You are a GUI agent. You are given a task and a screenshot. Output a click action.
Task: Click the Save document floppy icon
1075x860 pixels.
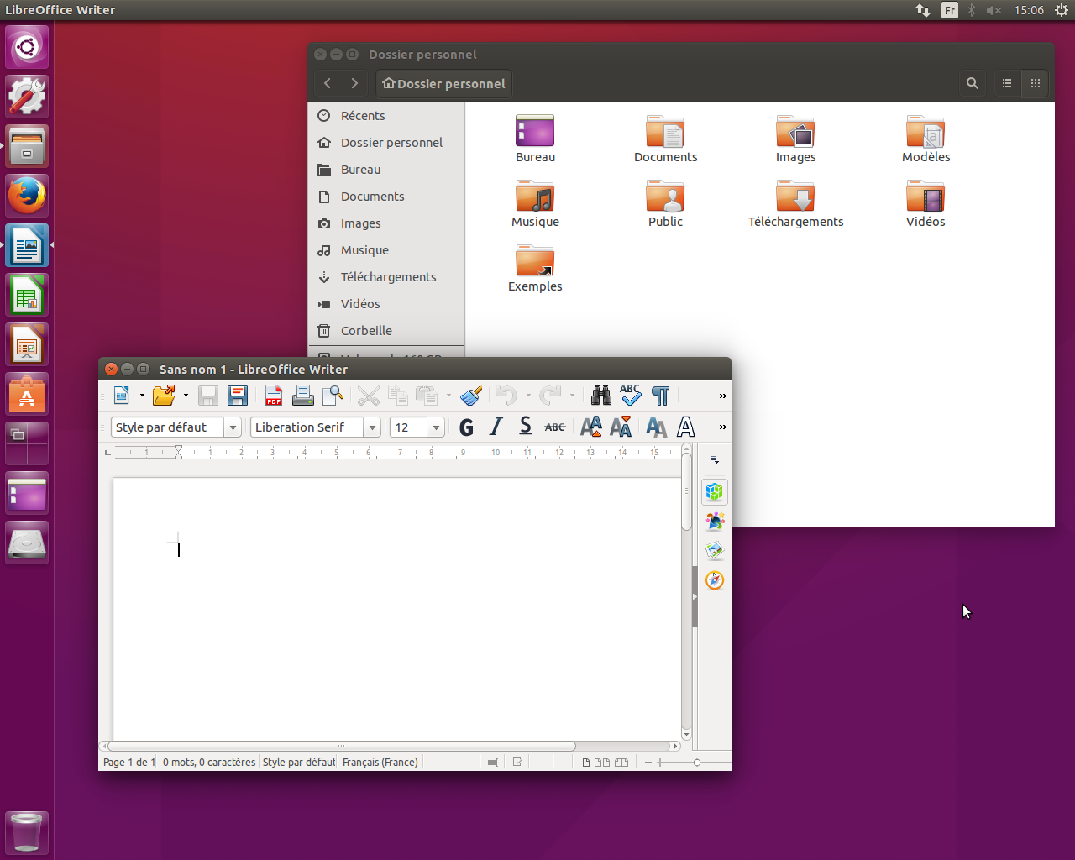click(x=208, y=396)
